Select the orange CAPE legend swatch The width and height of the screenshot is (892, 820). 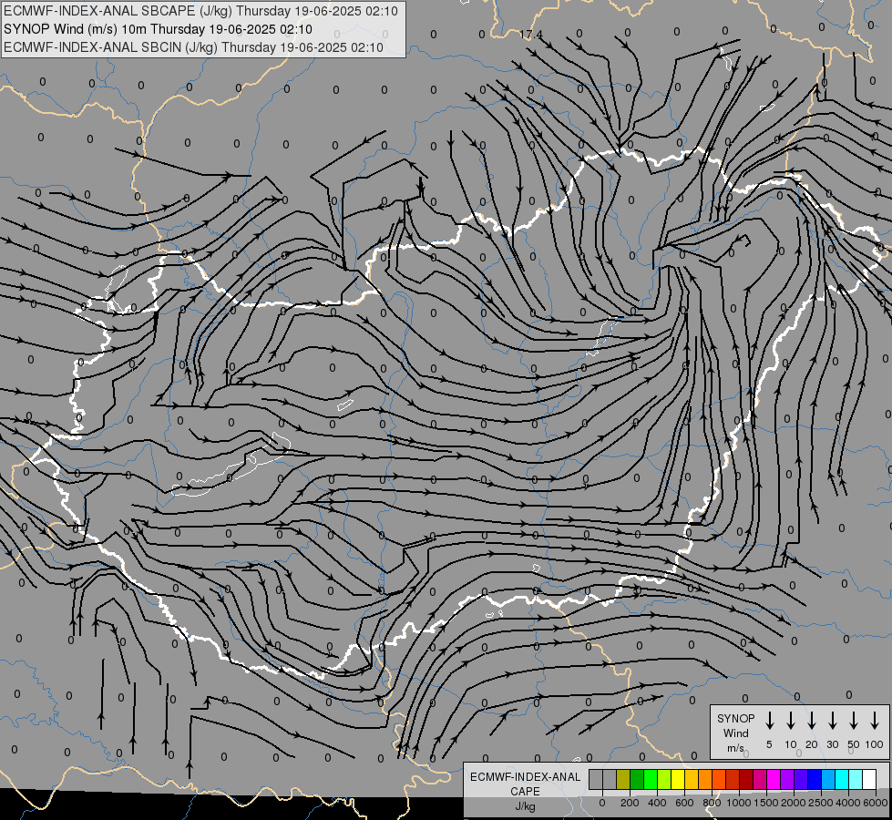(705, 779)
